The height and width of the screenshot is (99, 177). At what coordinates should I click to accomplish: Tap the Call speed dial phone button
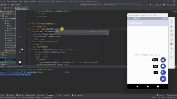(x=163, y=72)
